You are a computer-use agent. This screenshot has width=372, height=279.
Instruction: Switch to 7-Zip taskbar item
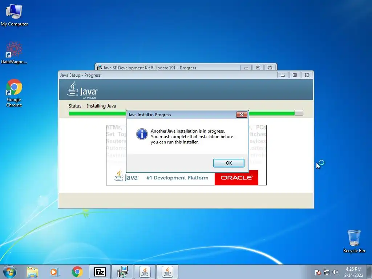[100, 272]
